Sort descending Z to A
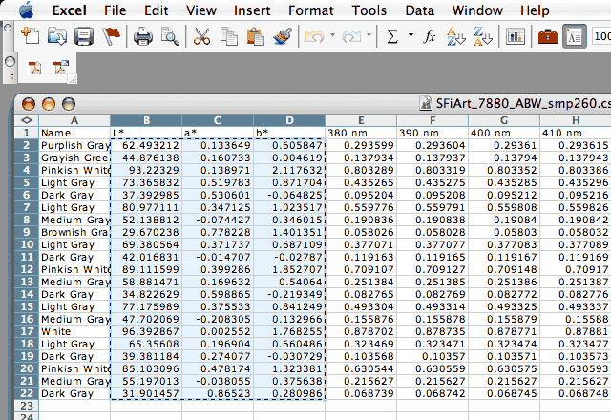This screenshot has height=420, width=611. tap(483, 36)
